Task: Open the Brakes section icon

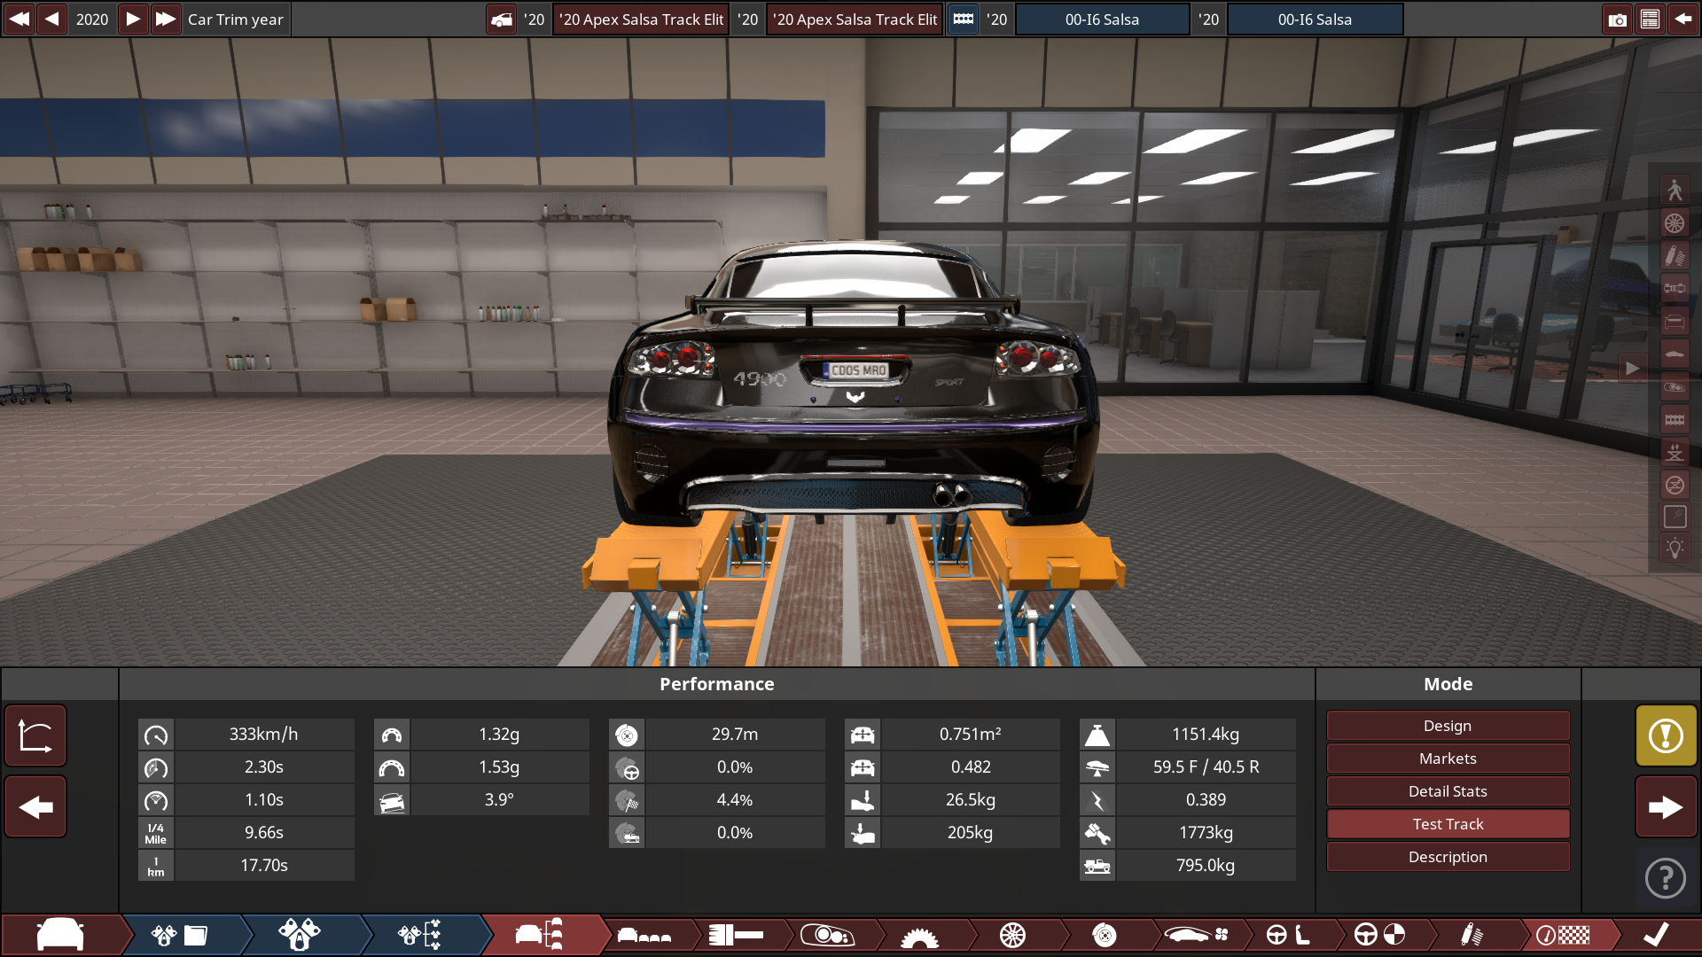Action: tap(1105, 935)
